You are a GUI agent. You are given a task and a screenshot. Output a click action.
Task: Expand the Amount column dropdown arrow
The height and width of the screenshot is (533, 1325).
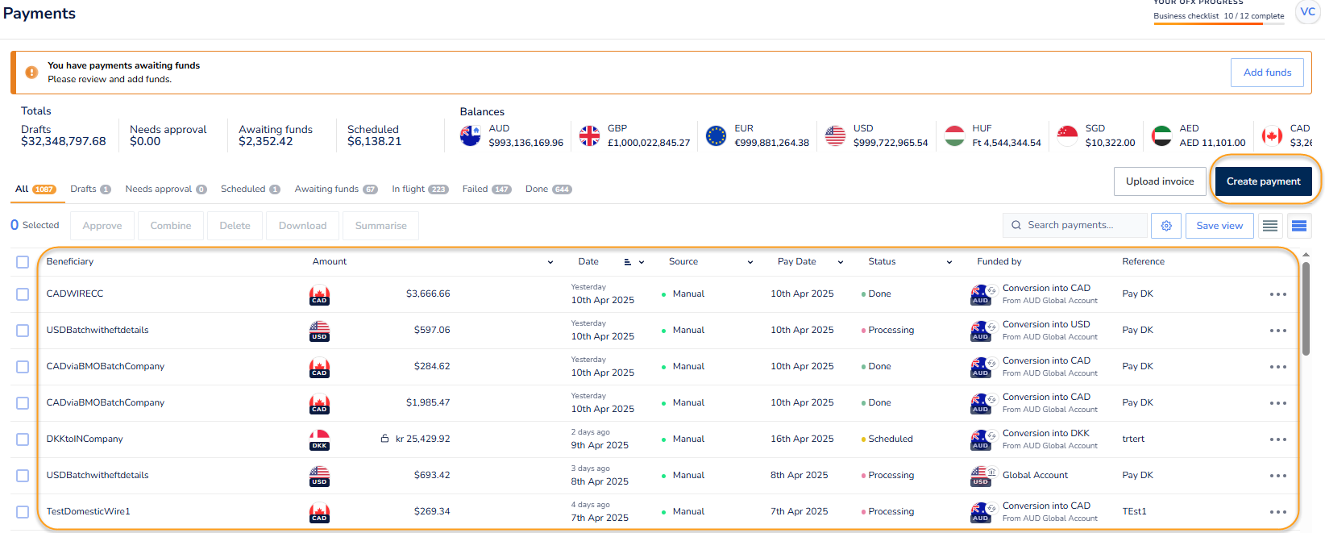tap(550, 262)
